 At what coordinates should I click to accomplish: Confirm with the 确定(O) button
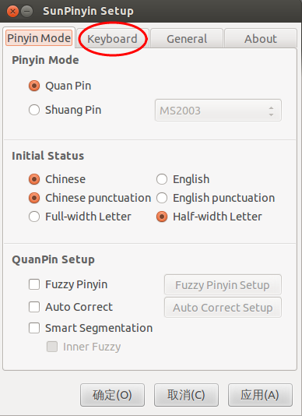coord(112,395)
